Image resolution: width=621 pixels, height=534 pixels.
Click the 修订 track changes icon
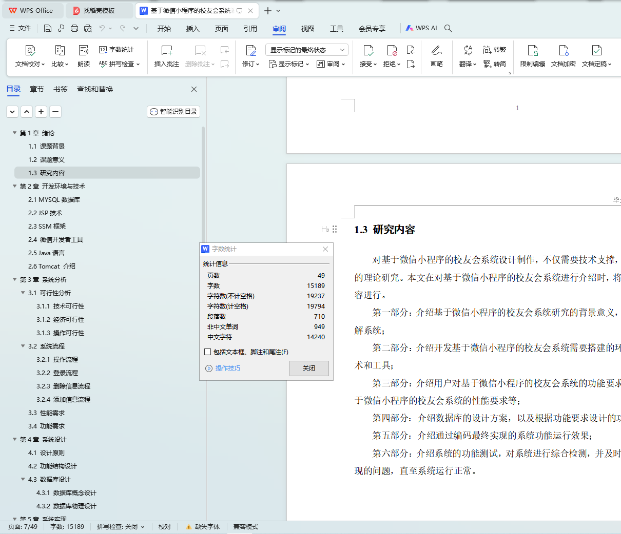(250, 50)
